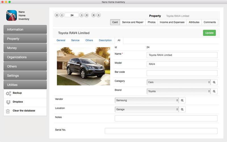Screen dimensions: 227x142
Task: Search categories with the magnifier icon
Action: [x=214, y=82]
